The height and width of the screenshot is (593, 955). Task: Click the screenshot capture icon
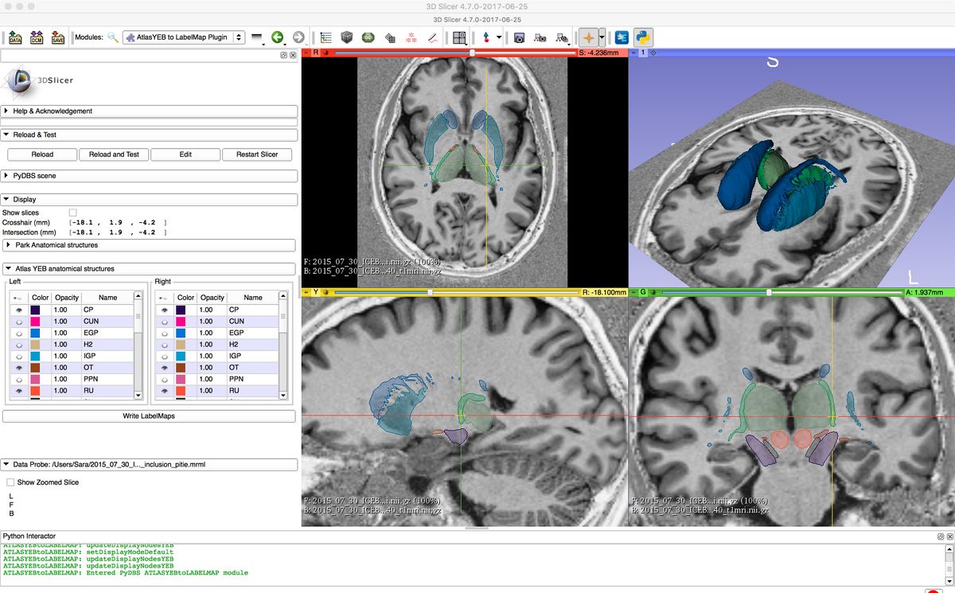[x=520, y=37]
